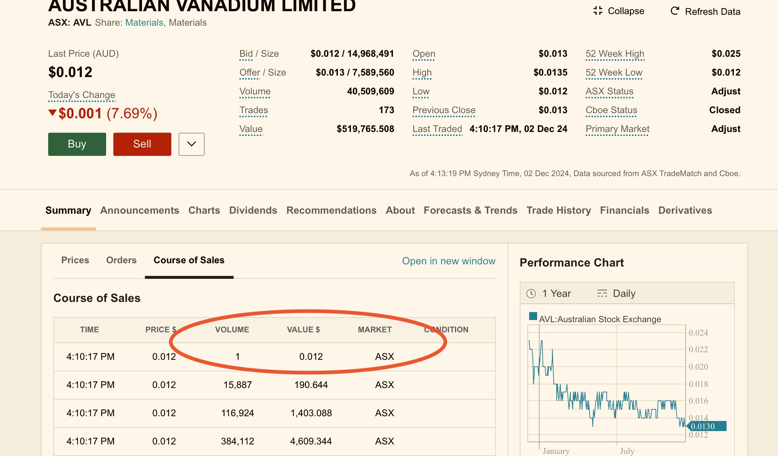Go to the Derivatives tab
Image resolution: width=778 pixels, height=456 pixels.
[x=685, y=210]
